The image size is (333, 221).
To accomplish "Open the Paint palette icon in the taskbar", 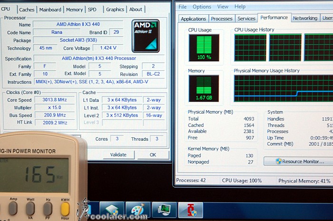I will (x=138, y=210).
